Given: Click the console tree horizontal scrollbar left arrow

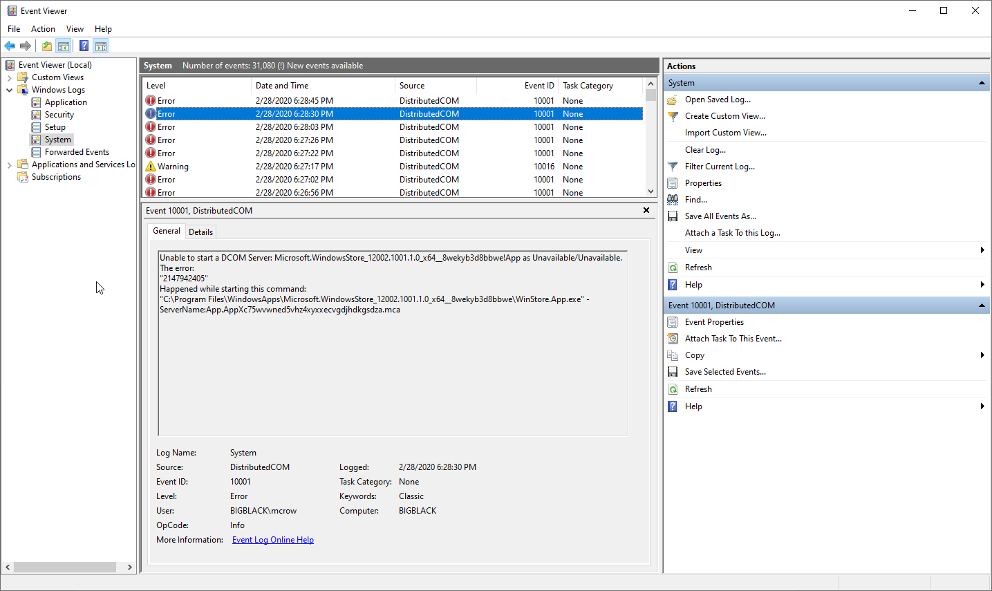Looking at the screenshot, I should click(8, 567).
